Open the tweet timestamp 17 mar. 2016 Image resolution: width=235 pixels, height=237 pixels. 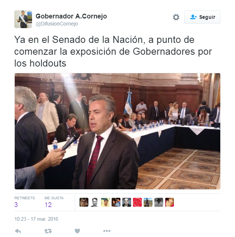[x=36, y=219]
